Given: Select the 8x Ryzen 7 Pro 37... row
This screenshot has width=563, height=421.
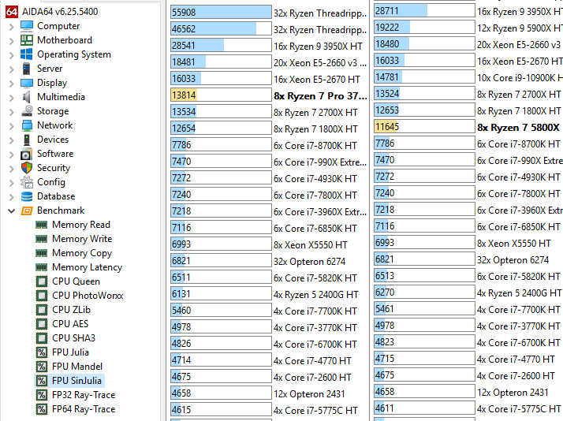Looking at the screenshot, I should click(320, 96).
